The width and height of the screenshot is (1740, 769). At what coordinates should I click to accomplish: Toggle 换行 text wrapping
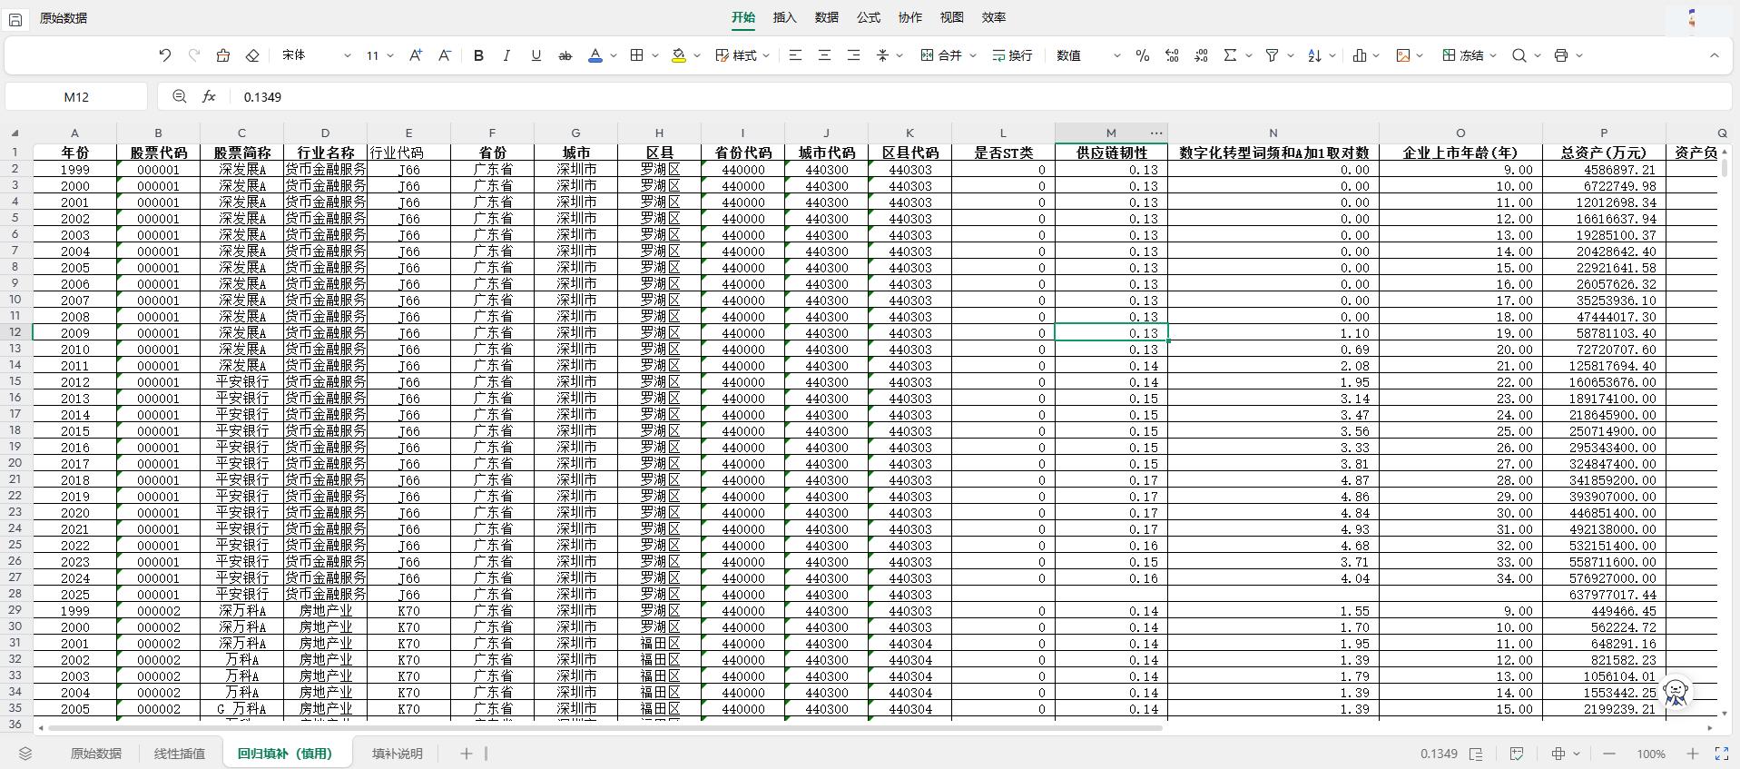1012,55
